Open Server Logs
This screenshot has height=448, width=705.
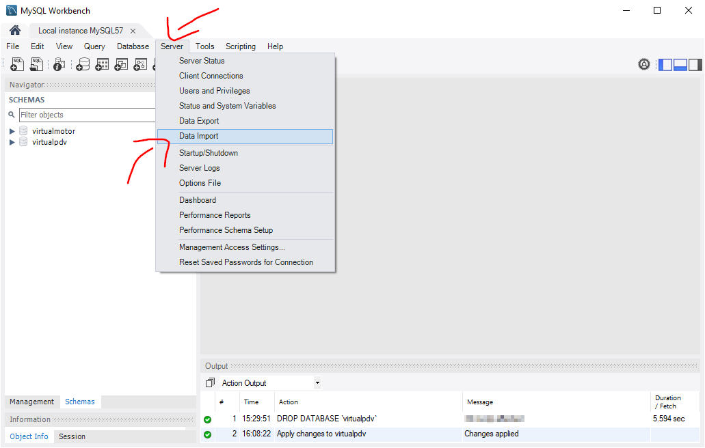coord(245,168)
